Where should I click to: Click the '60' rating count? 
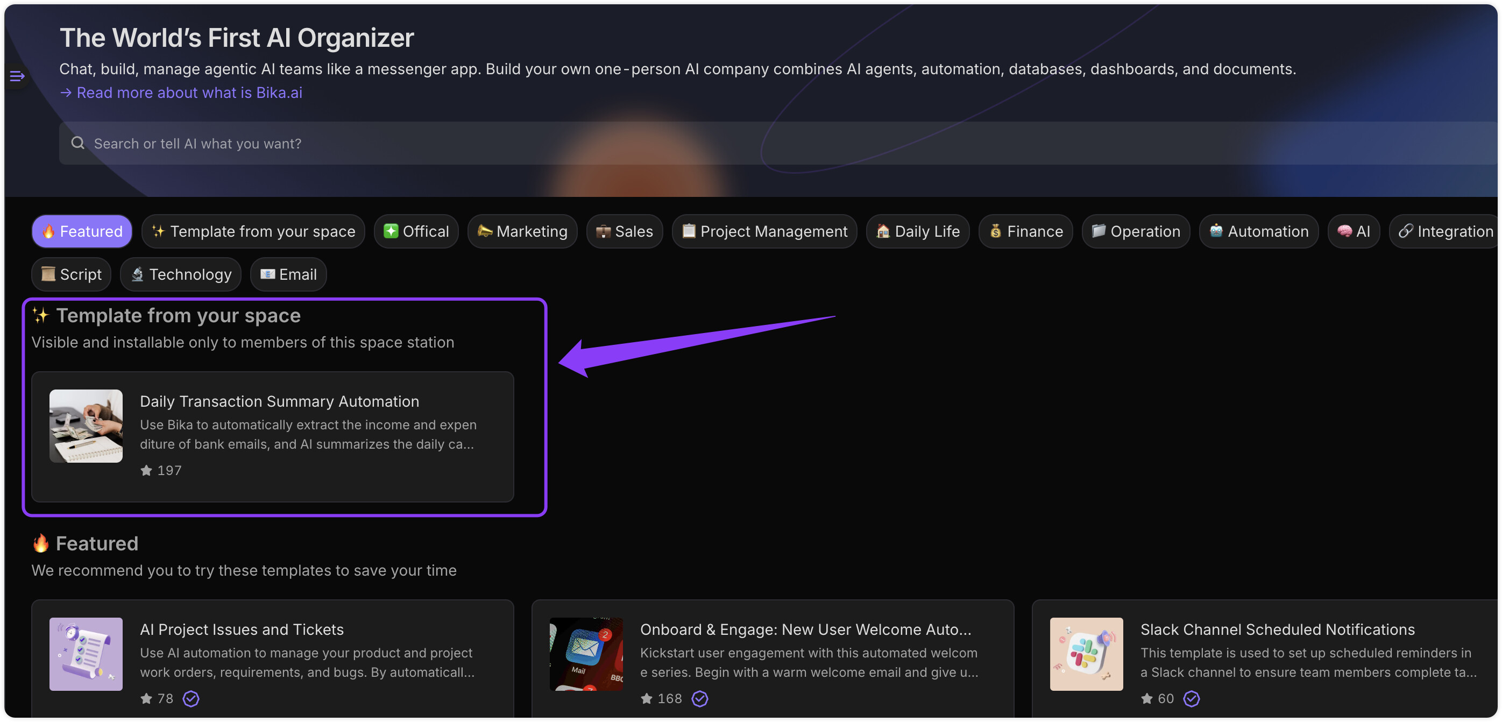click(x=1166, y=698)
